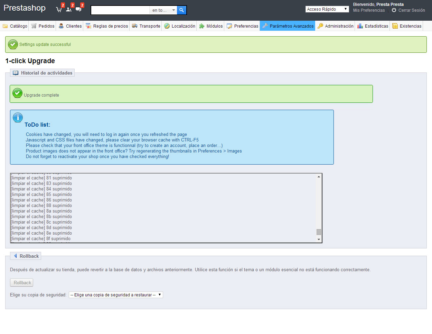Click the "Please check that your front office" line
The width and height of the screenshot is (432, 334).
pos(124,146)
